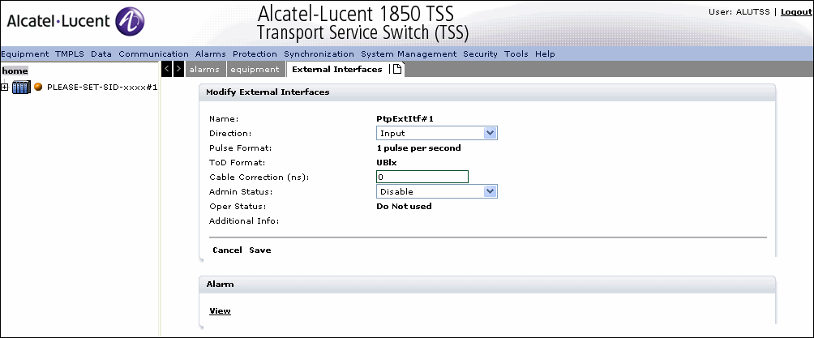This screenshot has width=814, height=338.
Task: Click the Save button
Action: click(x=260, y=250)
